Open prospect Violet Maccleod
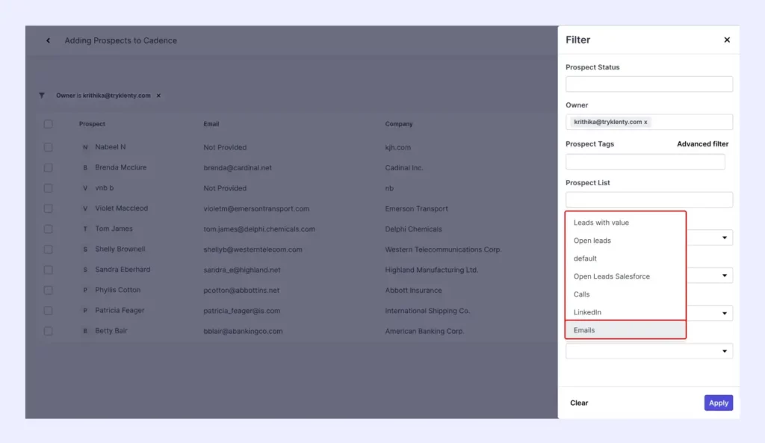 [x=122, y=208]
